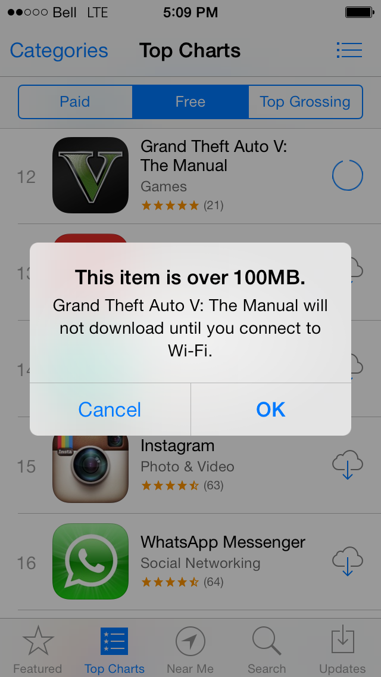381x677 pixels.
Task: Confirm the alert with OK
Action: [271, 409]
